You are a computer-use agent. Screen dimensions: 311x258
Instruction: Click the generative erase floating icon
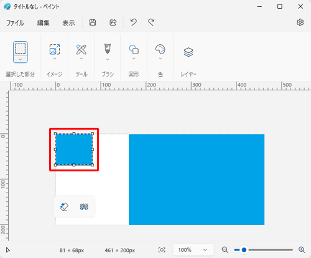click(x=64, y=207)
